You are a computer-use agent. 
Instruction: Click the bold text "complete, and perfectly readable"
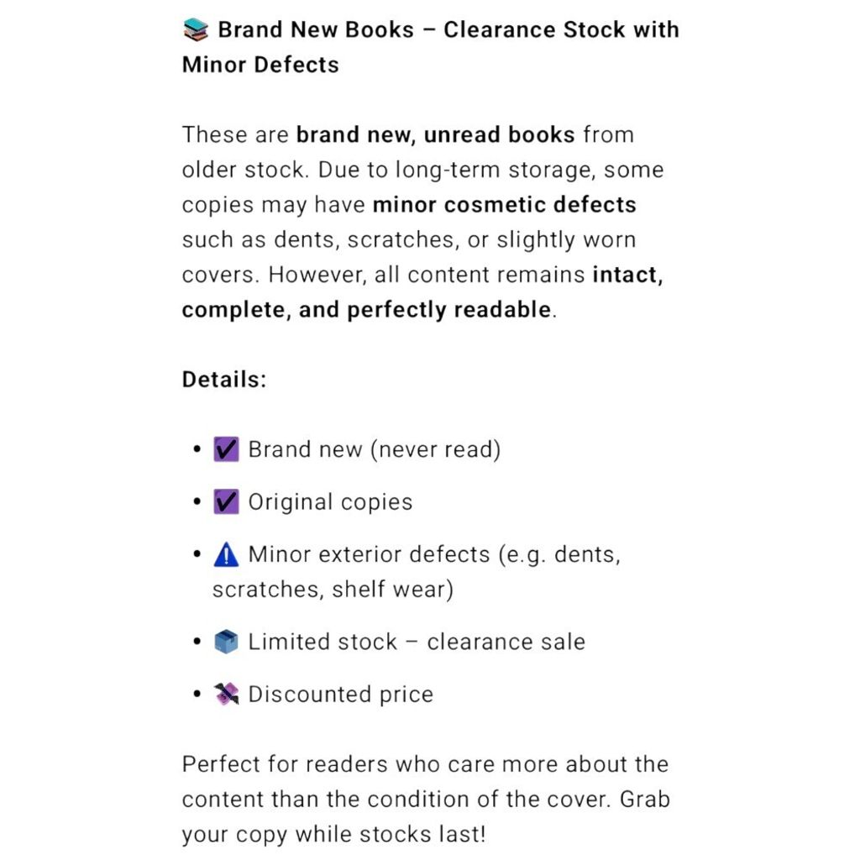coord(367,310)
